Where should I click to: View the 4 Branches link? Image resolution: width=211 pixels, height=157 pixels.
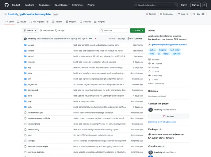pos(47,31)
